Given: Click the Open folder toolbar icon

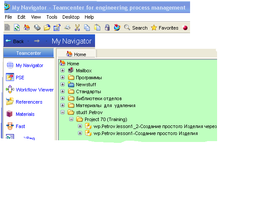Looking at the screenshot, I should coord(47,27).
